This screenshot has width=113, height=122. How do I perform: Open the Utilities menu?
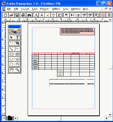(x=56, y=9)
